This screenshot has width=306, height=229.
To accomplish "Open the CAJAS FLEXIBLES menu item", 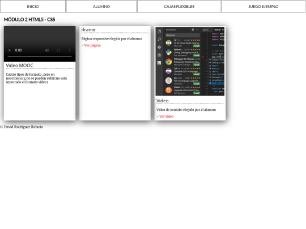I will click(x=179, y=6).
